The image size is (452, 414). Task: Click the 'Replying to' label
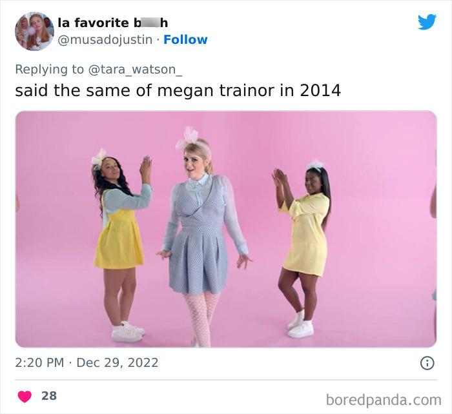[49, 70]
